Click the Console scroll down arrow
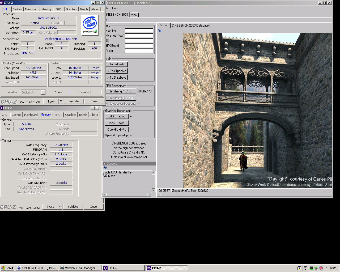 click(x=154, y=190)
